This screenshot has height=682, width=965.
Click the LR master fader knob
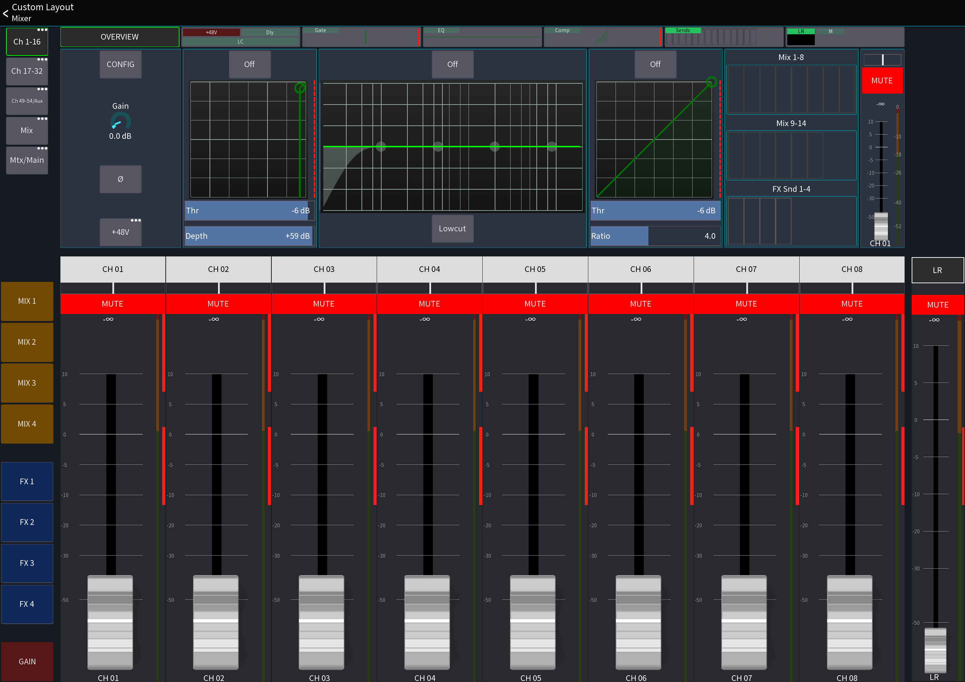pyautogui.click(x=935, y=650)
